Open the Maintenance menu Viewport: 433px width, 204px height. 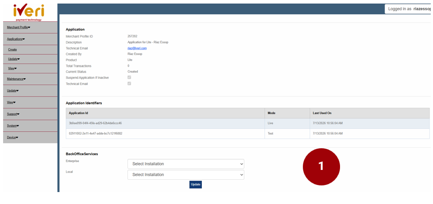tap(16, 79)
